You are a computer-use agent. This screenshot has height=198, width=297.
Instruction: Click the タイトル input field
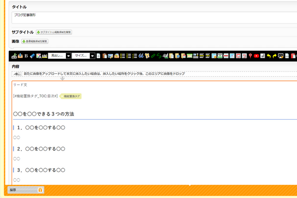coord(153,17)
